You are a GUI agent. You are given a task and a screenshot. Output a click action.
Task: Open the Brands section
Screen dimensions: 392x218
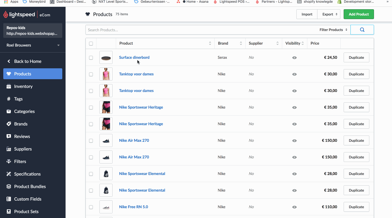tap(33, 124)
